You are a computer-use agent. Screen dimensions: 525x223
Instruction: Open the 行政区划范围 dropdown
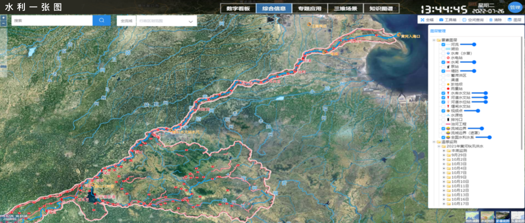[x=167, y=21]
